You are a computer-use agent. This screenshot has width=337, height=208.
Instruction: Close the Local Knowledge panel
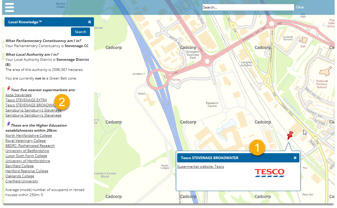[90, 22]
